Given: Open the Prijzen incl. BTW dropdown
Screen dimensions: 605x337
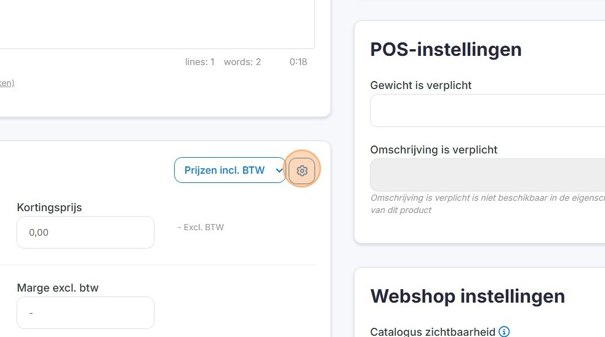Looking at the screenshot, I should click(x=230, y=170).
